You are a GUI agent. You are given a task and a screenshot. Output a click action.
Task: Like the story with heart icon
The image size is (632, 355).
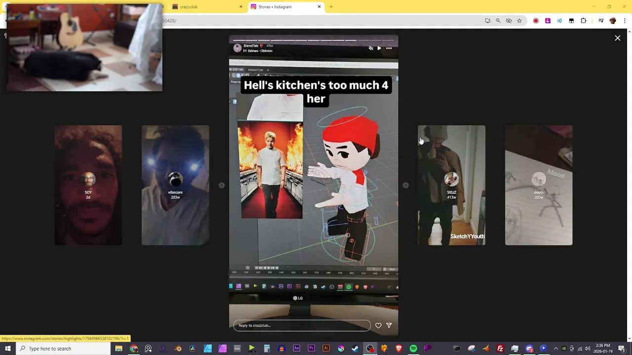click(378, 325)
